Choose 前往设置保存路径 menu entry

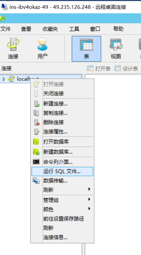point(64,219)
